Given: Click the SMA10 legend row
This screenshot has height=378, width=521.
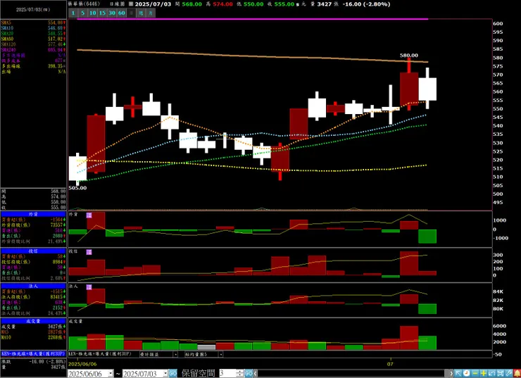Looking at the screenshot, I should 33,28.
